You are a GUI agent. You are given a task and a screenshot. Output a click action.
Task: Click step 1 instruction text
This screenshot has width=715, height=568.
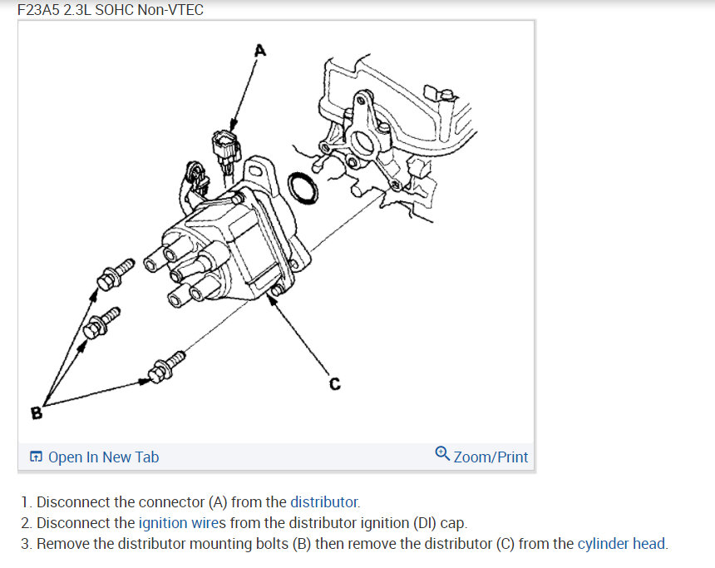[x=190, y=501]
